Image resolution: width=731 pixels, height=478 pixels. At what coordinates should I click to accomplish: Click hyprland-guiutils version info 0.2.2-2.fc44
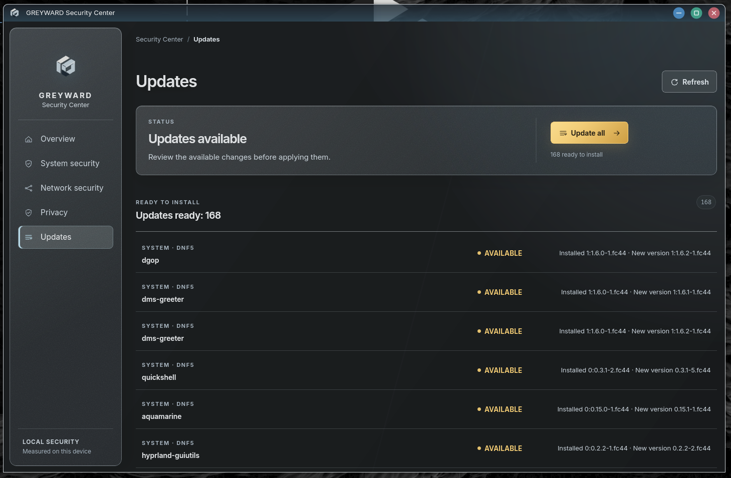634,448
